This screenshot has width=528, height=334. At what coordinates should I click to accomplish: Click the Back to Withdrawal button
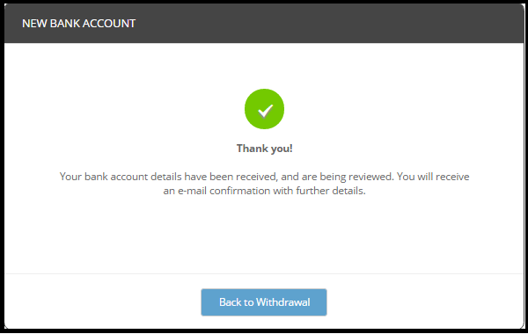click(x=264, y=302)
